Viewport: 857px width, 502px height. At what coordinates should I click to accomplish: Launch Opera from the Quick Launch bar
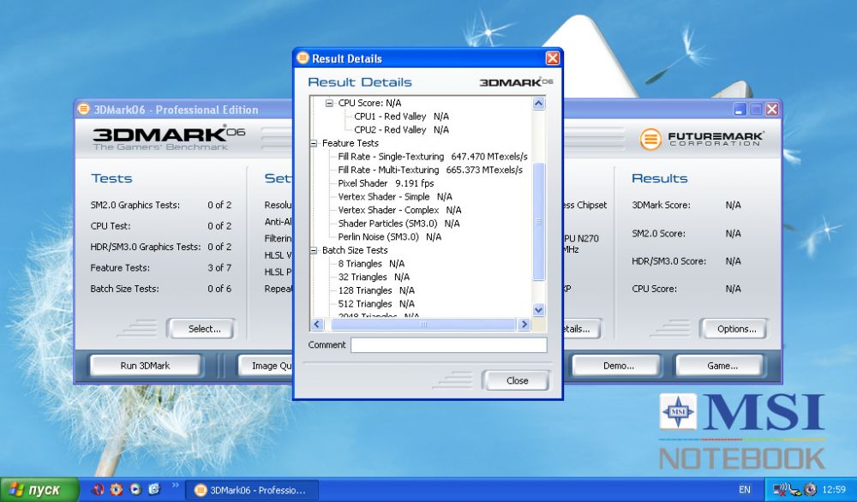99,489
